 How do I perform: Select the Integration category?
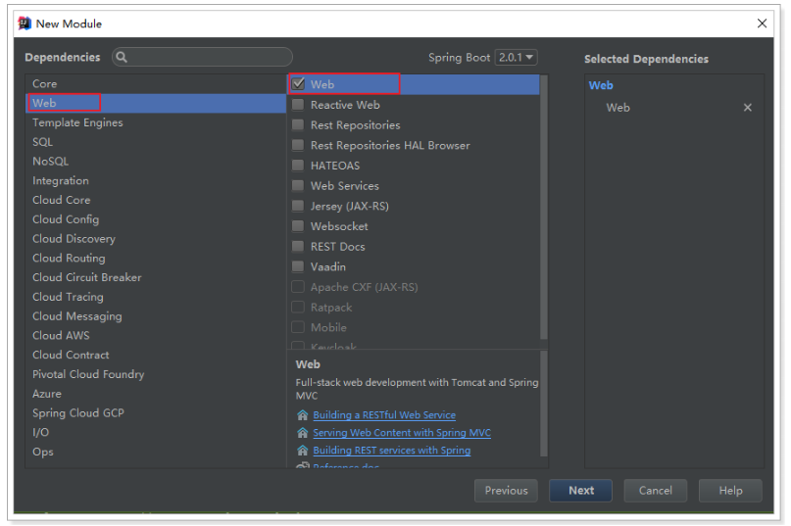(x=156, y=180)
